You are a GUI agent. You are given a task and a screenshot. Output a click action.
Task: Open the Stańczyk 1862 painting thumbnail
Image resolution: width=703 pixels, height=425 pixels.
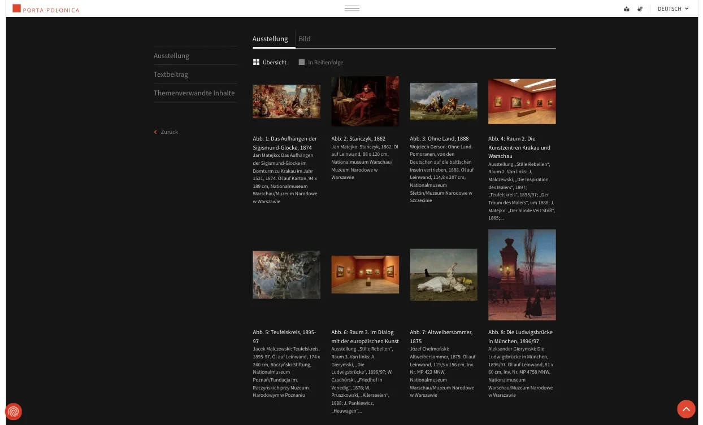tap(364, 101)
